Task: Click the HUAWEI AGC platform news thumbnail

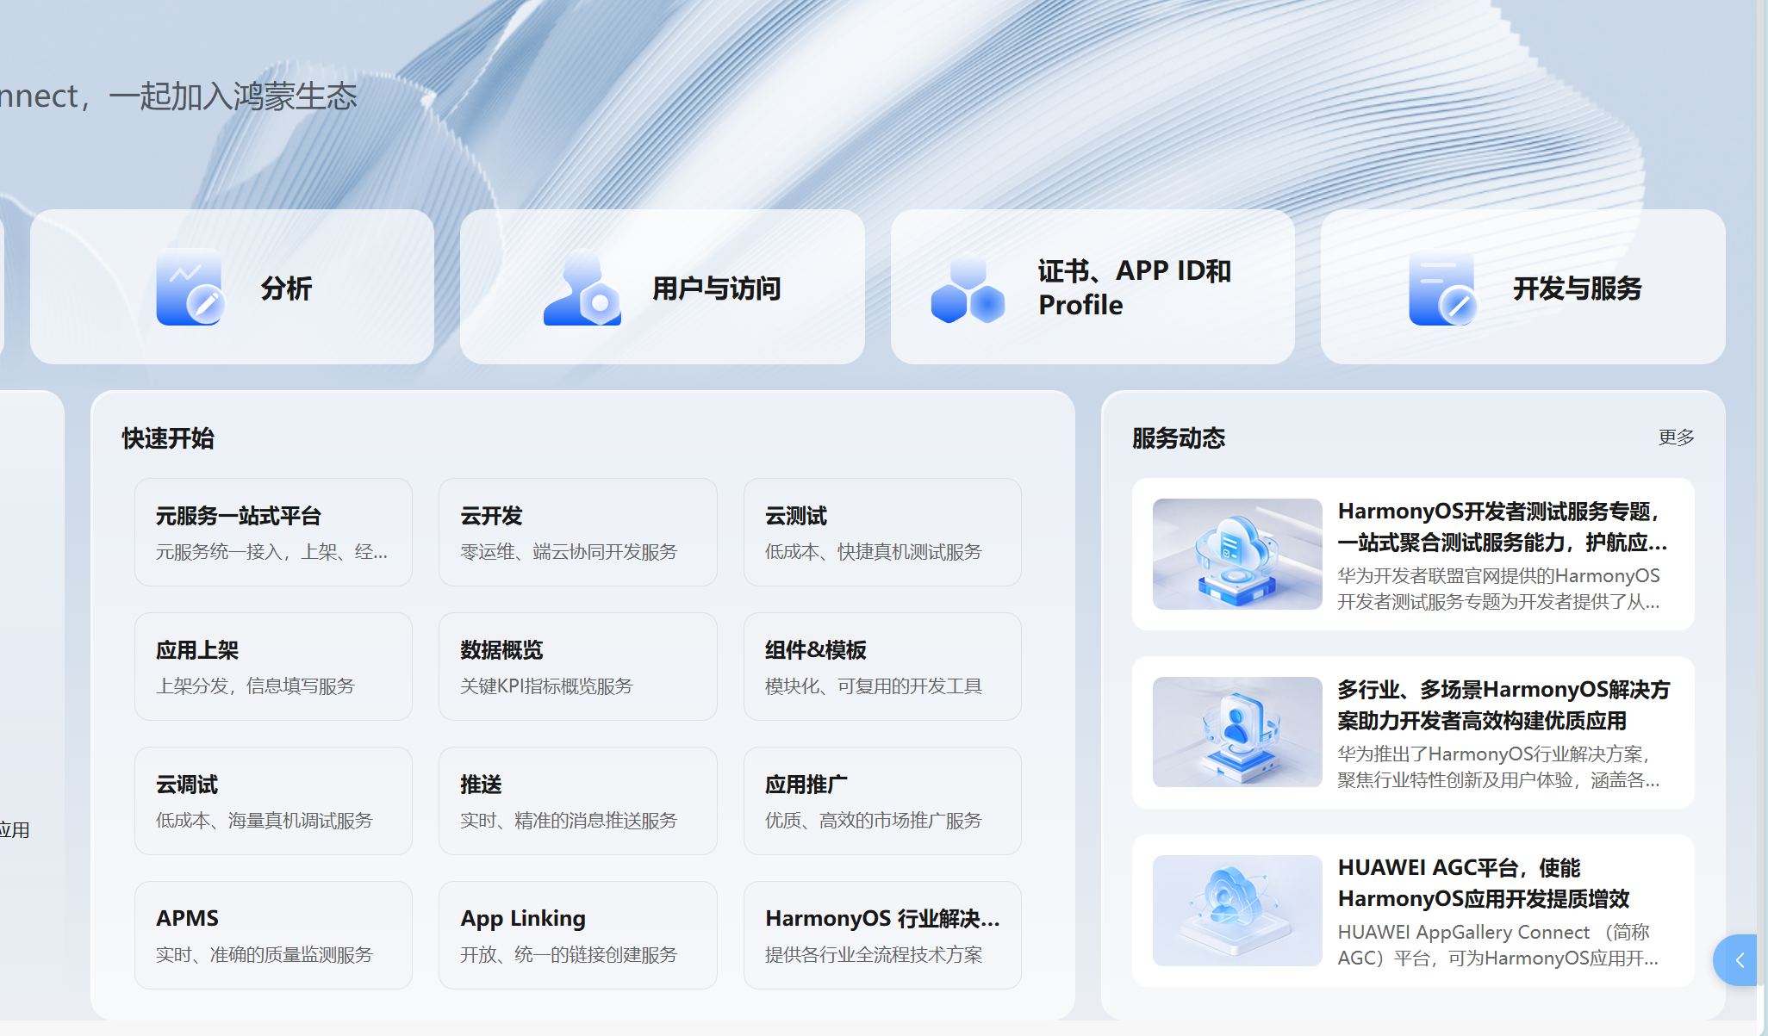Action: 1236,909
